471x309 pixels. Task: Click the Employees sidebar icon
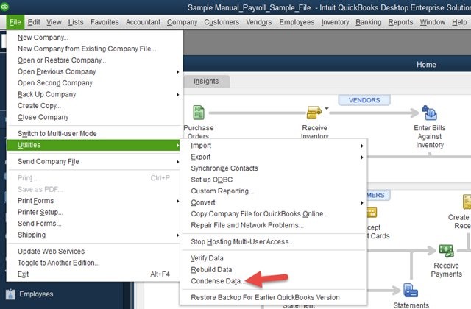10,294
